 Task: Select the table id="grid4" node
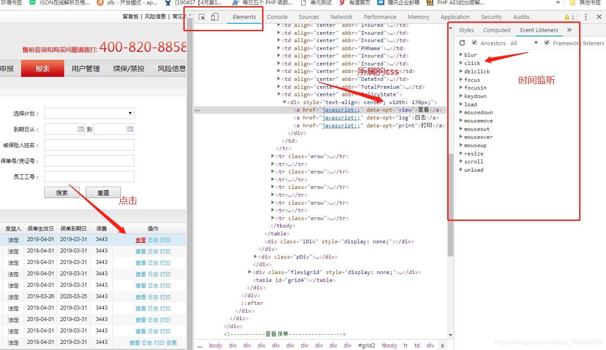294,280
